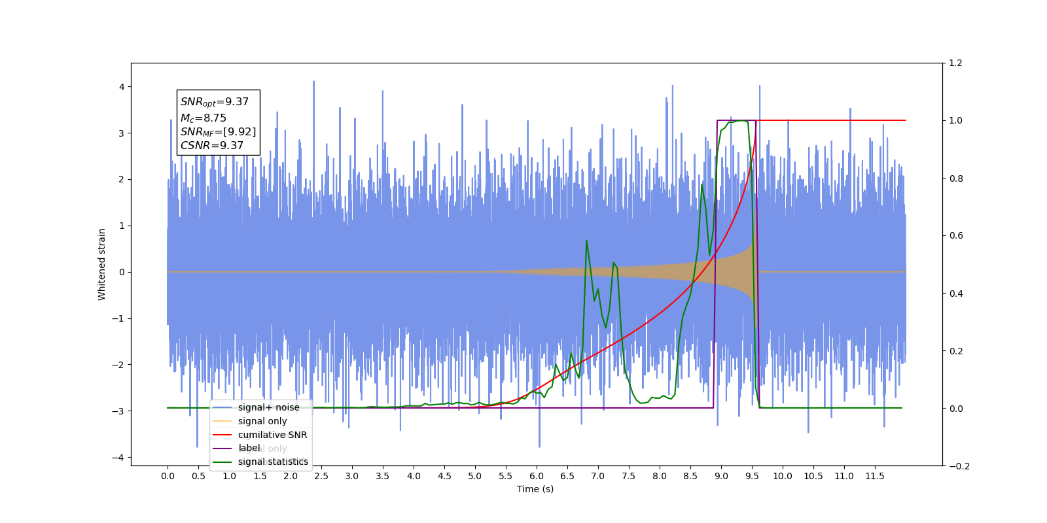
Task: Click the SNRopt=9.37 annotation text
Action: [215, 102]
